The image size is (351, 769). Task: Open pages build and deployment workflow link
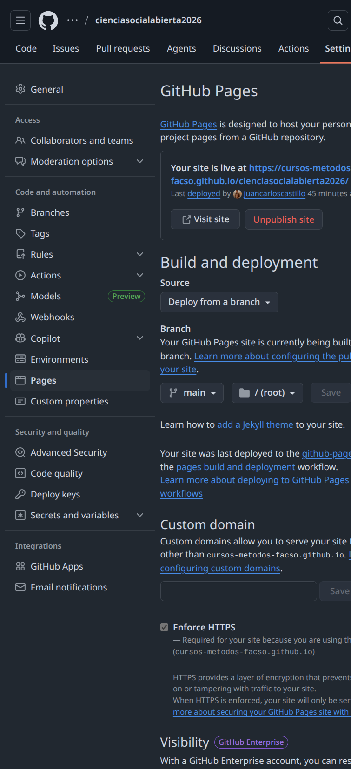(236, 467)
